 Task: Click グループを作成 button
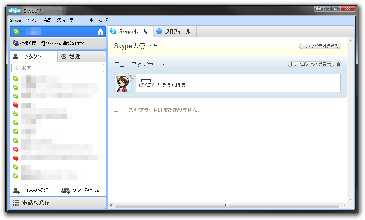pos(82,190)
